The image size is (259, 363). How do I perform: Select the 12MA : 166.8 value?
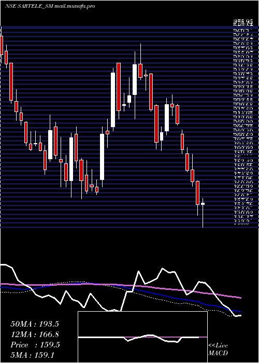[35, 334]
